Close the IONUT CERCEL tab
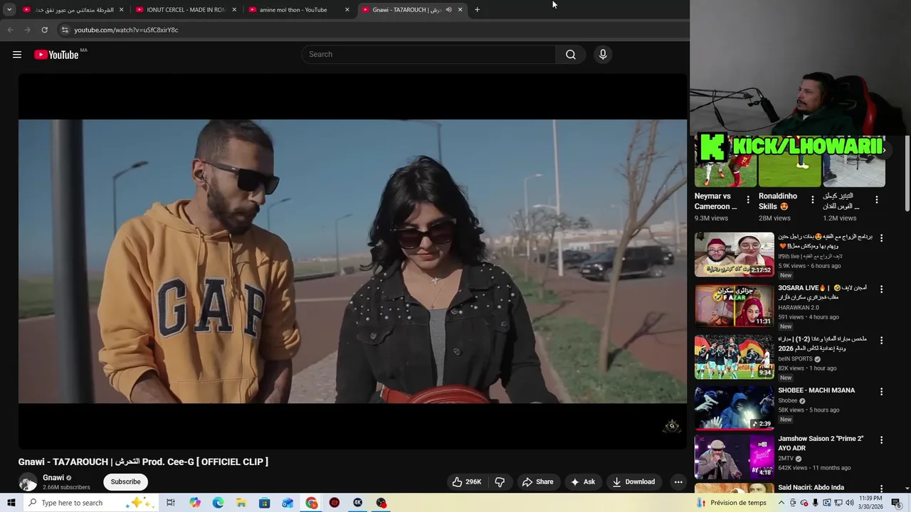Screen dimensions: 911x512 (234, 10)
